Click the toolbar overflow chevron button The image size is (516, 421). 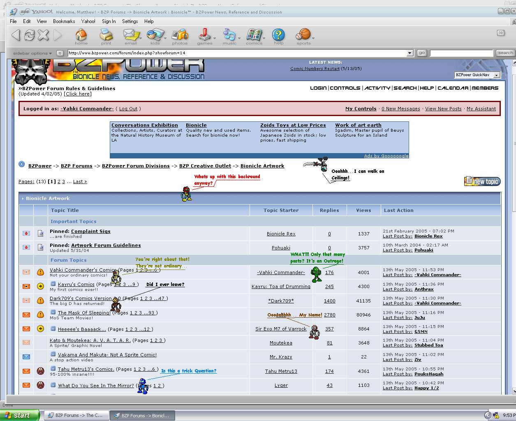(500, 33)
